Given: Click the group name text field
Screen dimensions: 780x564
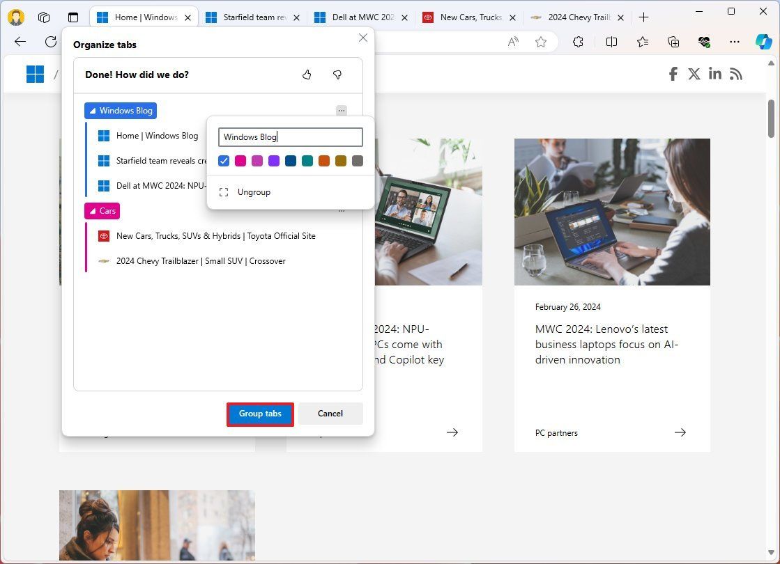Looking at the screenshot, I should click(290, 136).
